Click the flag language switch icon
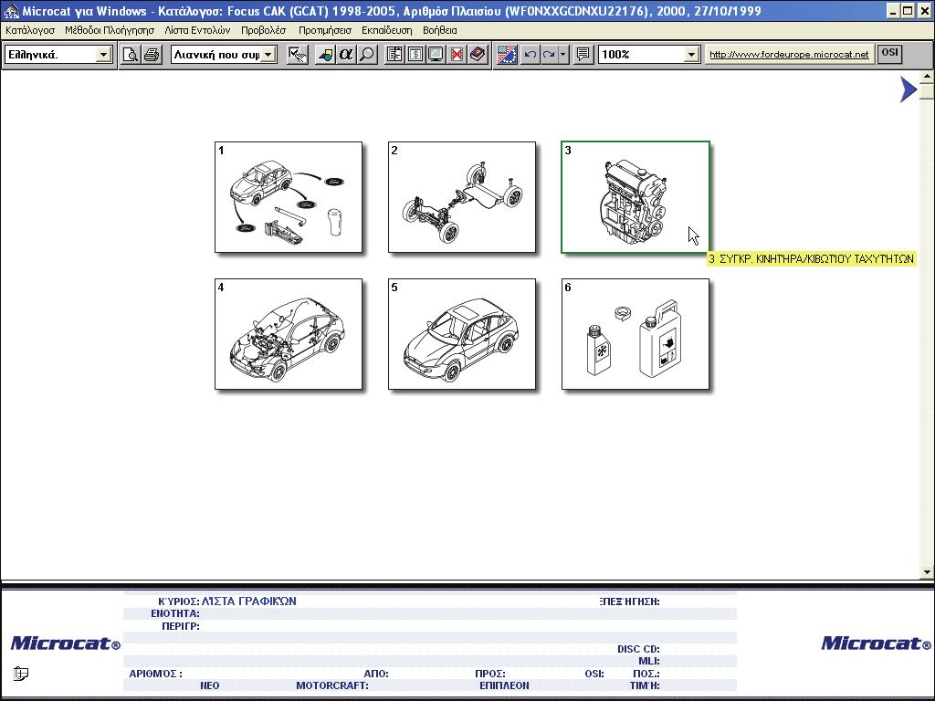Screen dimensions: 935x701 [507, 55]
